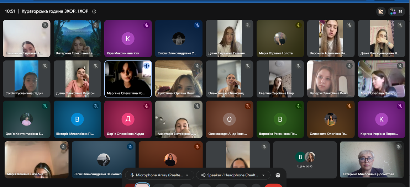Image resolution: width=410 pixels, height=187 pixels.
Task: Click muted mic icon on Кіра Максимівна Ухо tile
Action: tap(146, 25)
